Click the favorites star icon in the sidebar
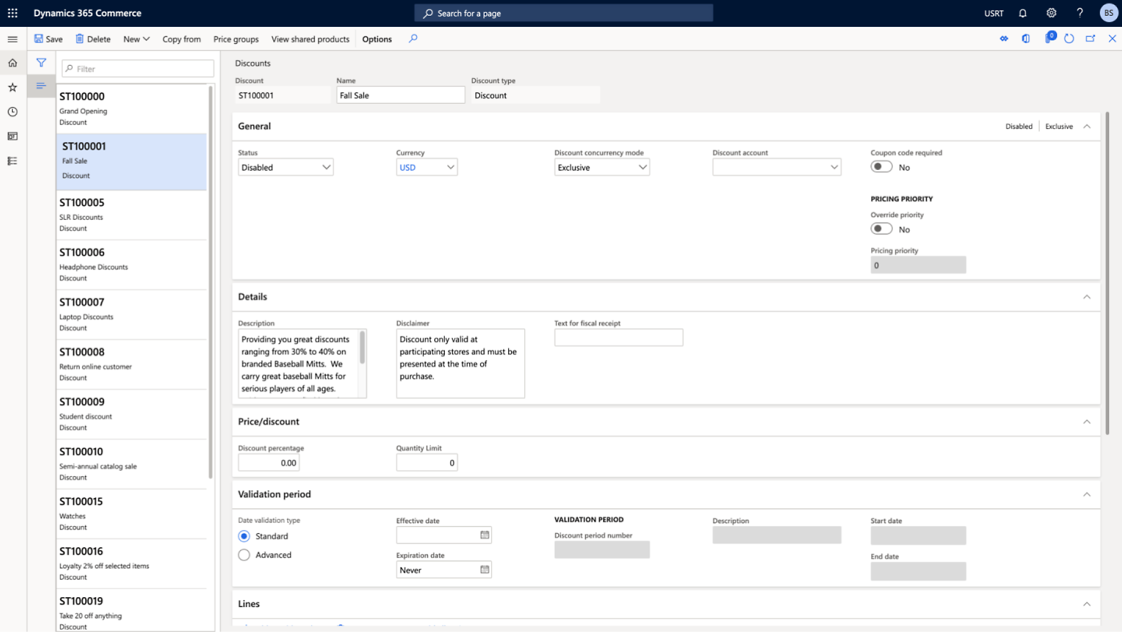The height and width of the screenshot is (632, 1122). pyautogui.click(x=13, y=86)
